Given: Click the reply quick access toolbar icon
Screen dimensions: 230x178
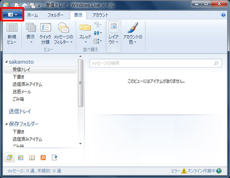Looking at the screenshot, I should pos(25,5).
